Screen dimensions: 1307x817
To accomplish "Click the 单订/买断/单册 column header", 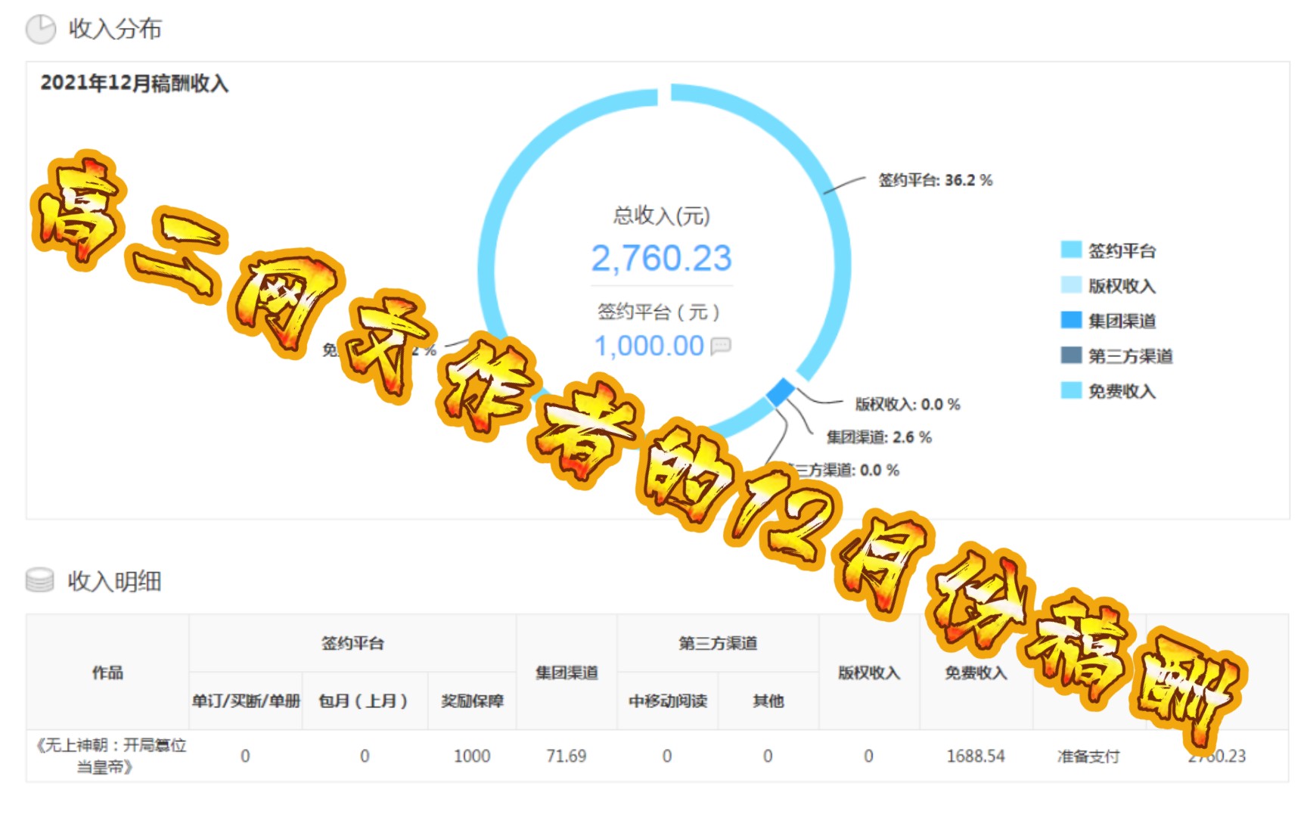I will pos(246,701).
